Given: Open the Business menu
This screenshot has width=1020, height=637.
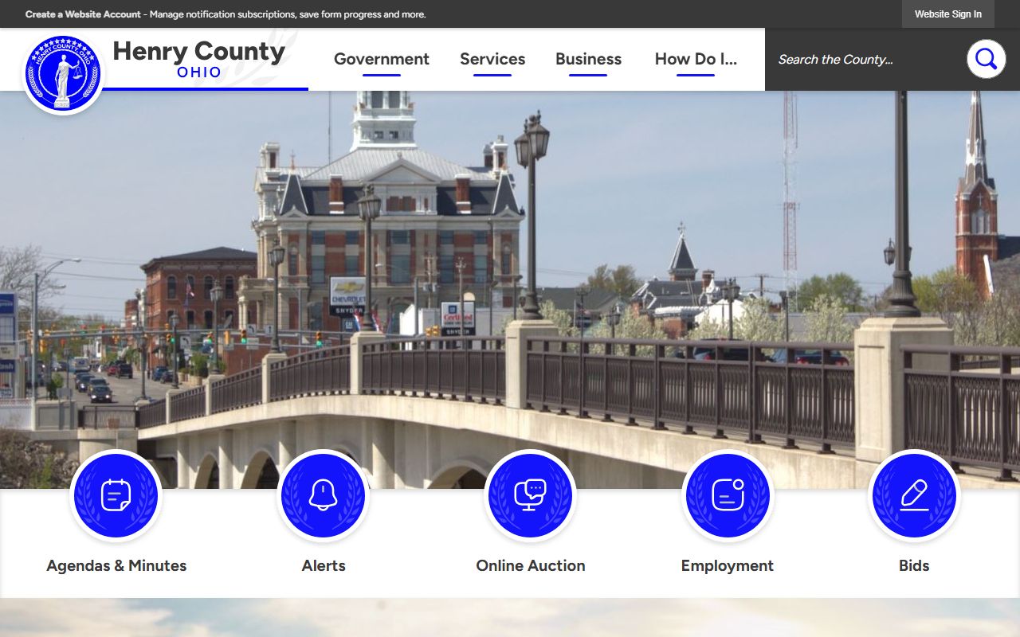Looking at the screenshot, I should (588, 60).
